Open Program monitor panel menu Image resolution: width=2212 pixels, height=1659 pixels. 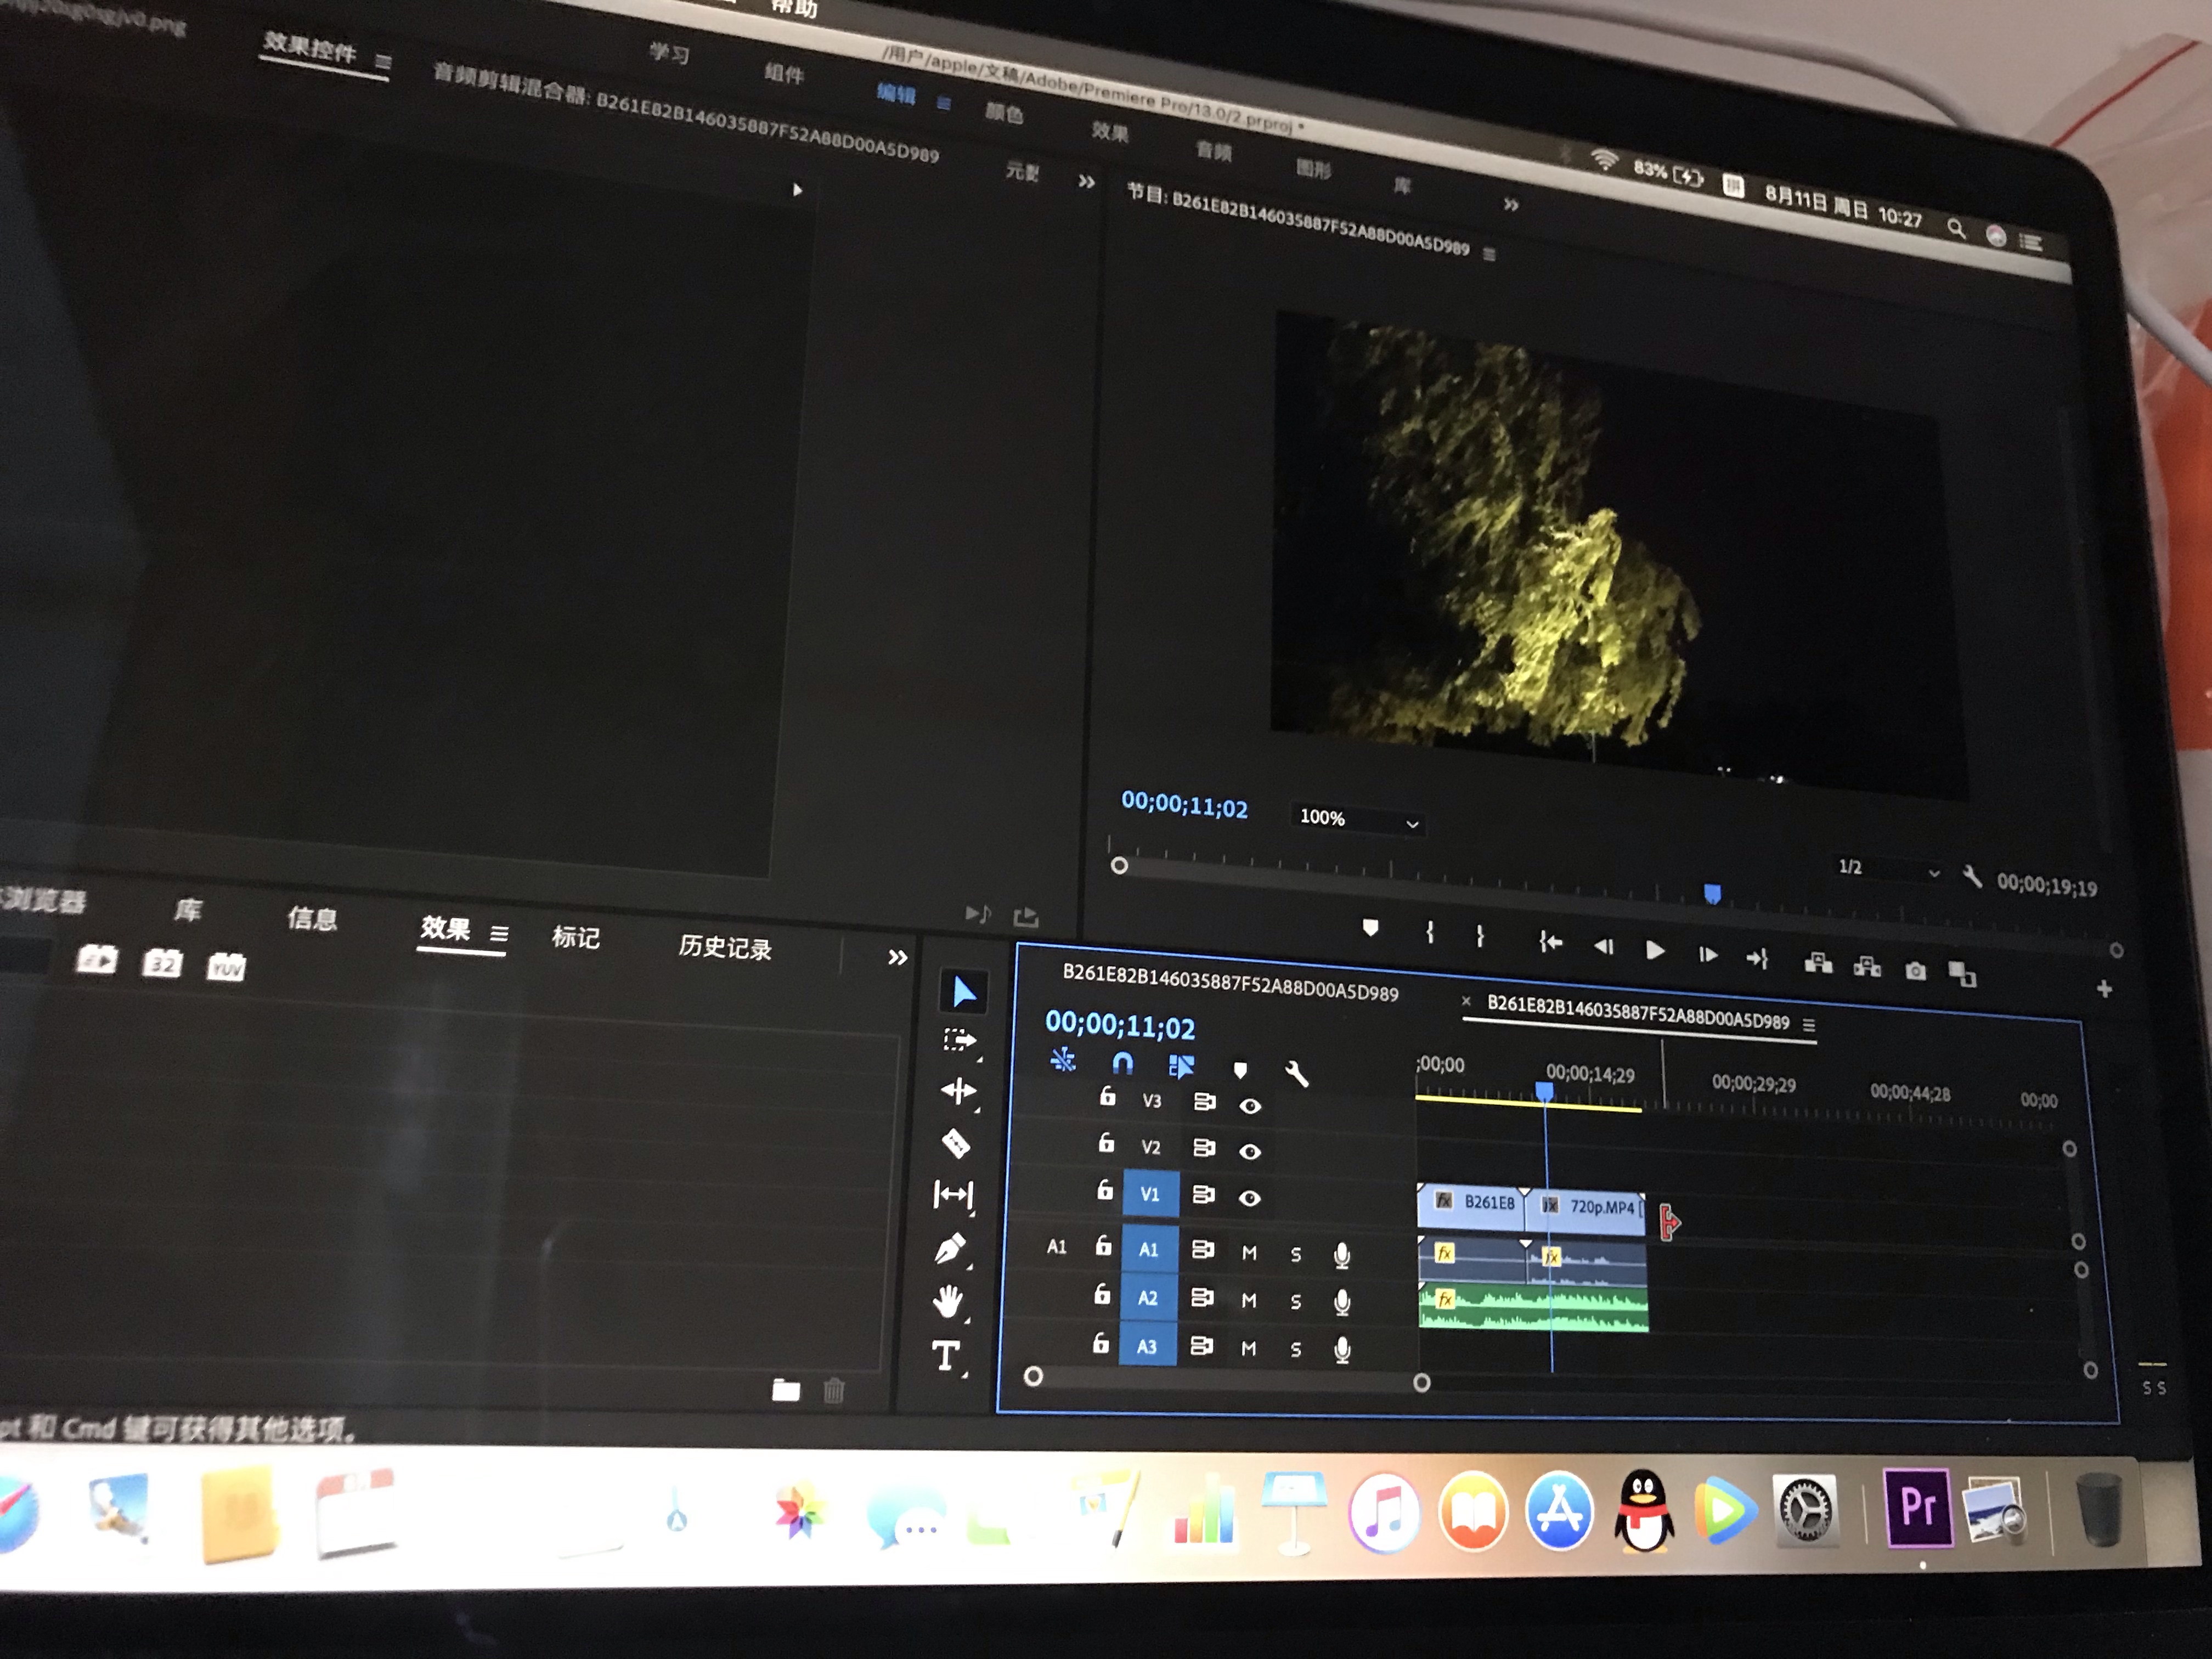tap(1489, 254)
